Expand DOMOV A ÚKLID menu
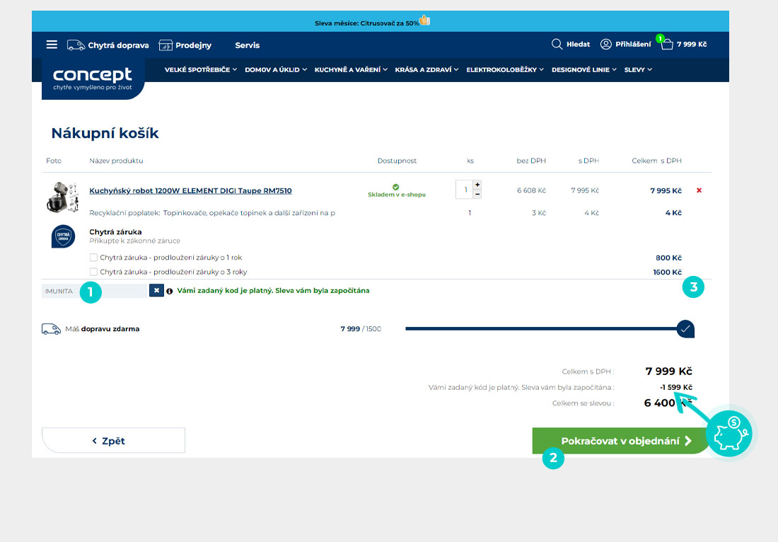The image size is (778, 542). [276, 70]
